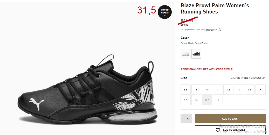
Task: Add the shoes to cart
Action: point(230,119)
